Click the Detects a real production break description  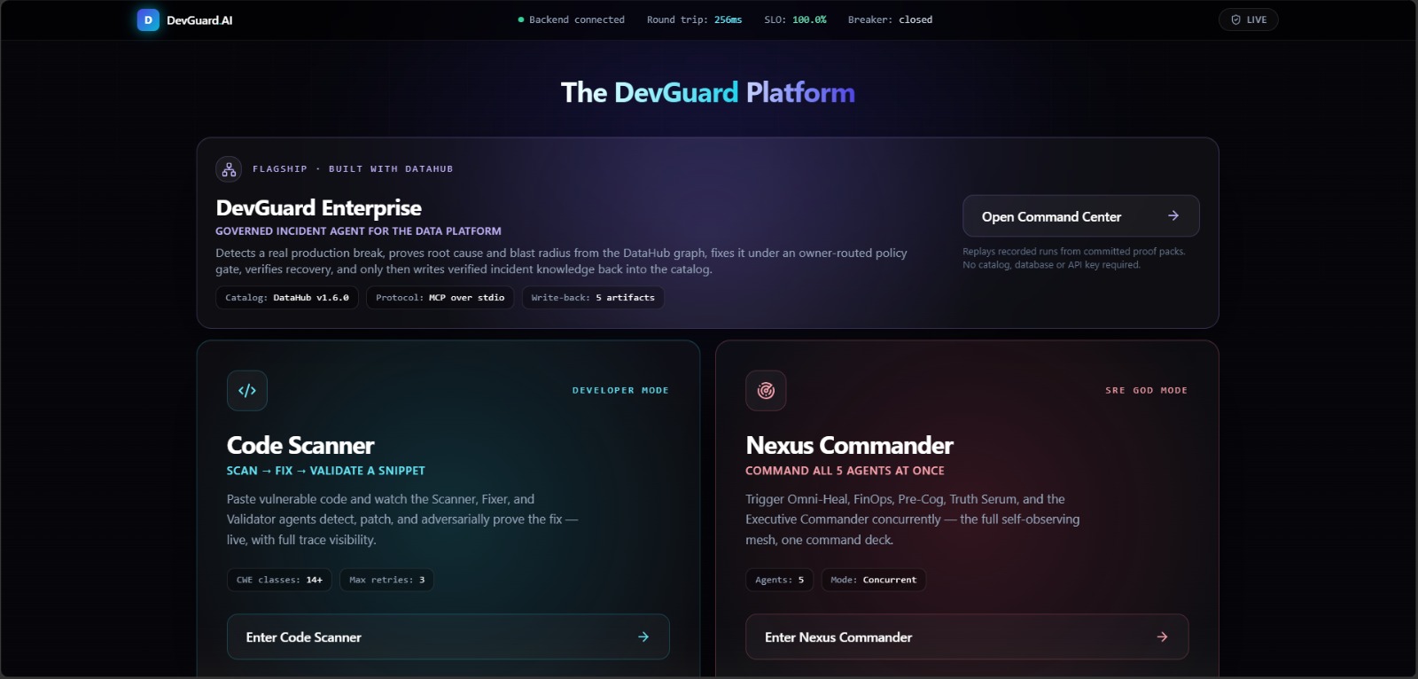click(562, 261)
